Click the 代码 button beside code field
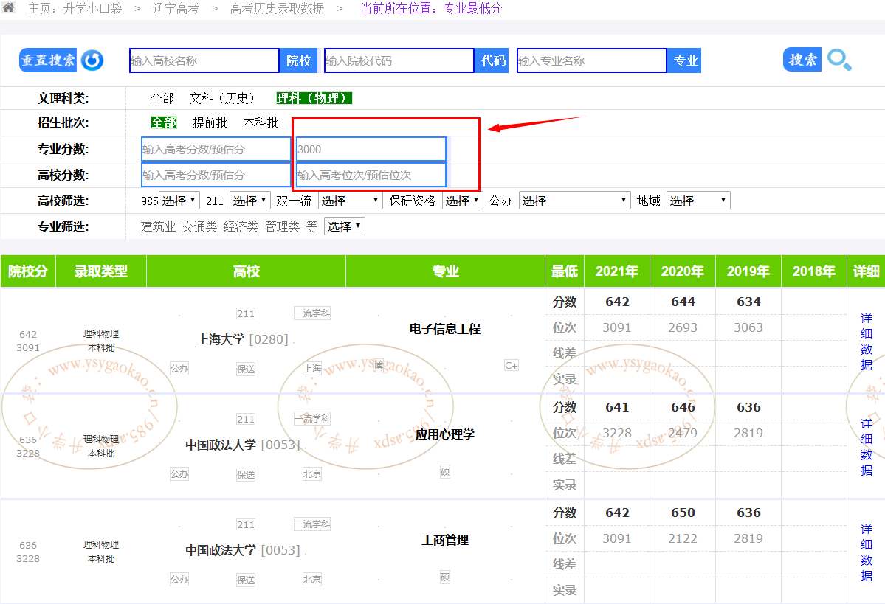 click(x=493, y=60)
